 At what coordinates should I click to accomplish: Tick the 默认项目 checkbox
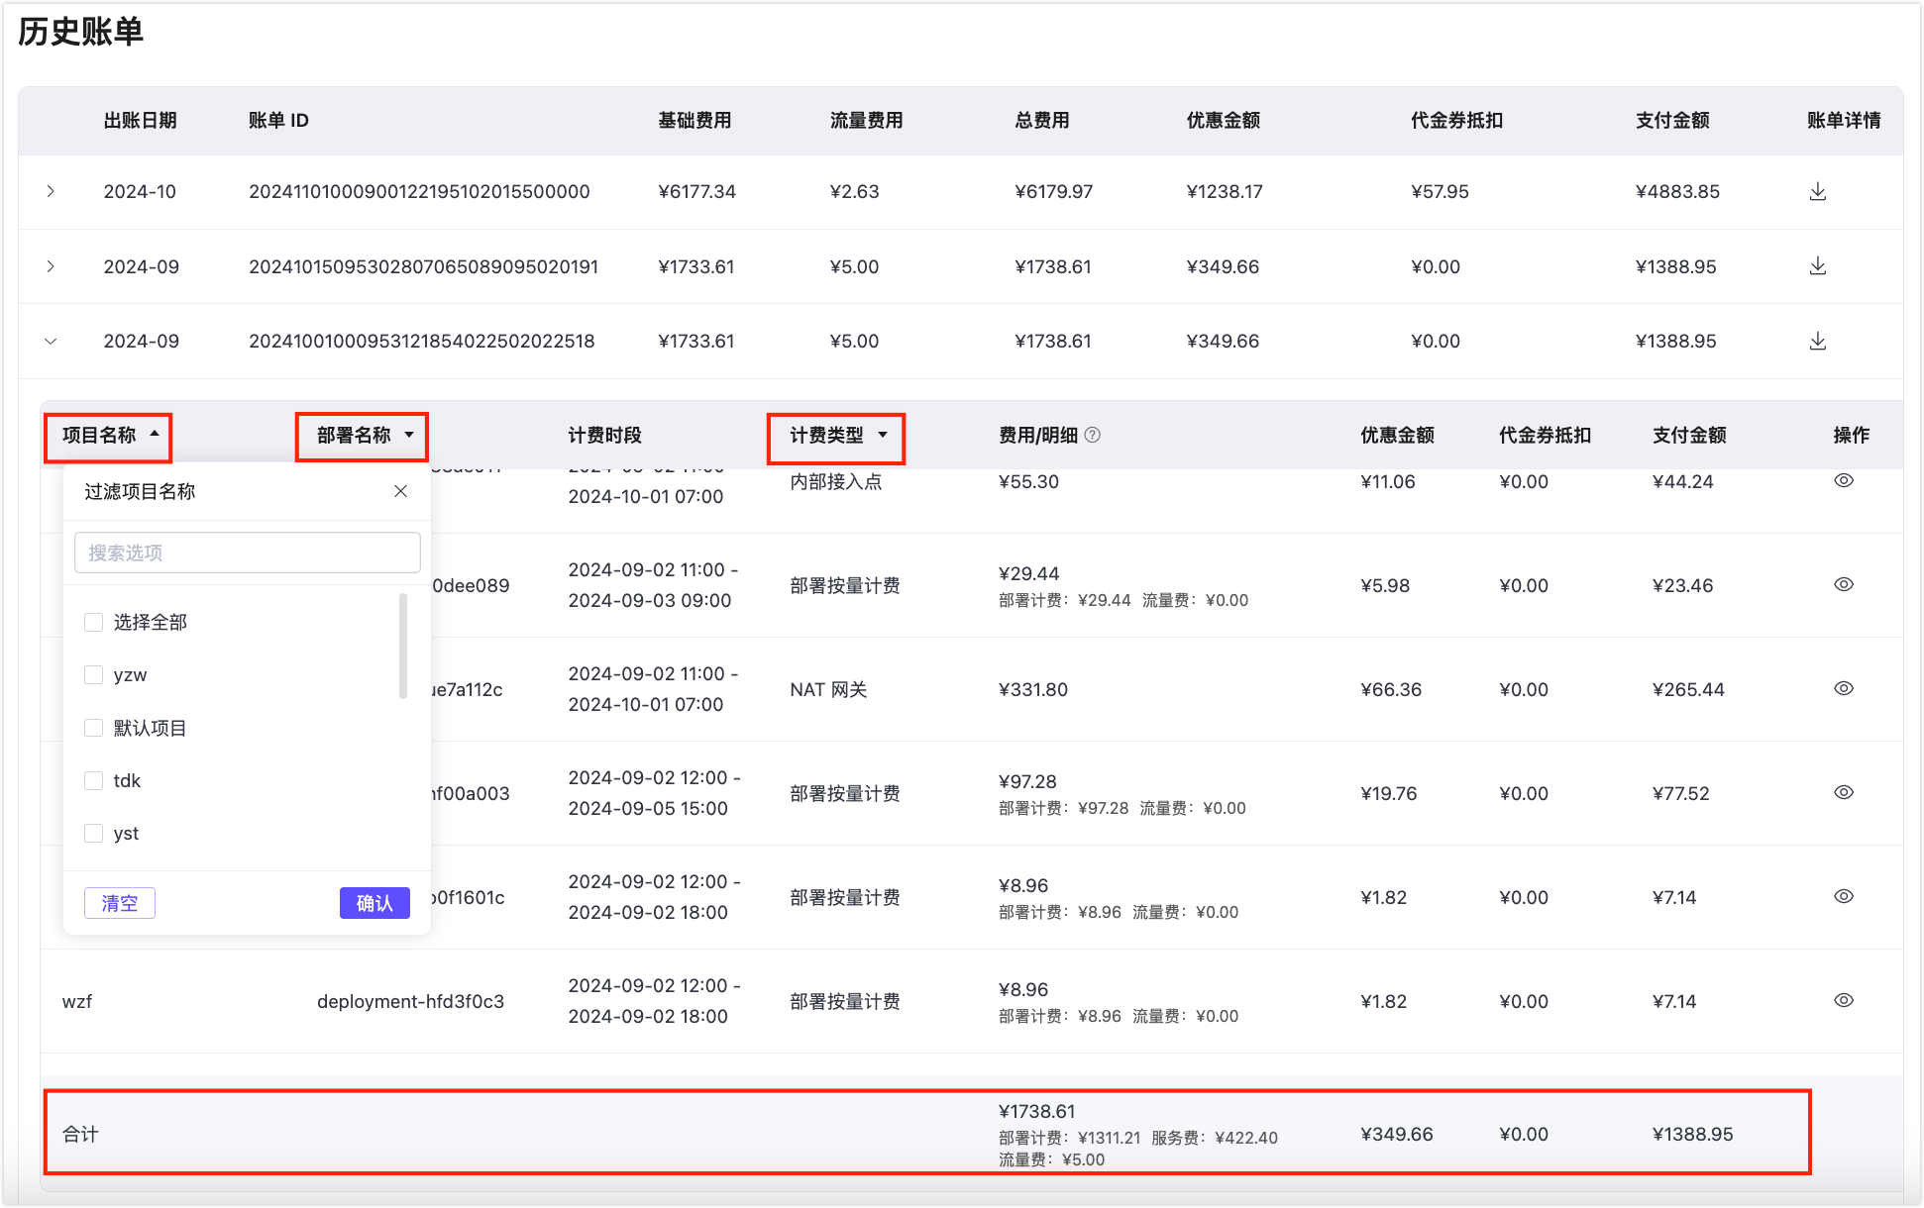94,728
